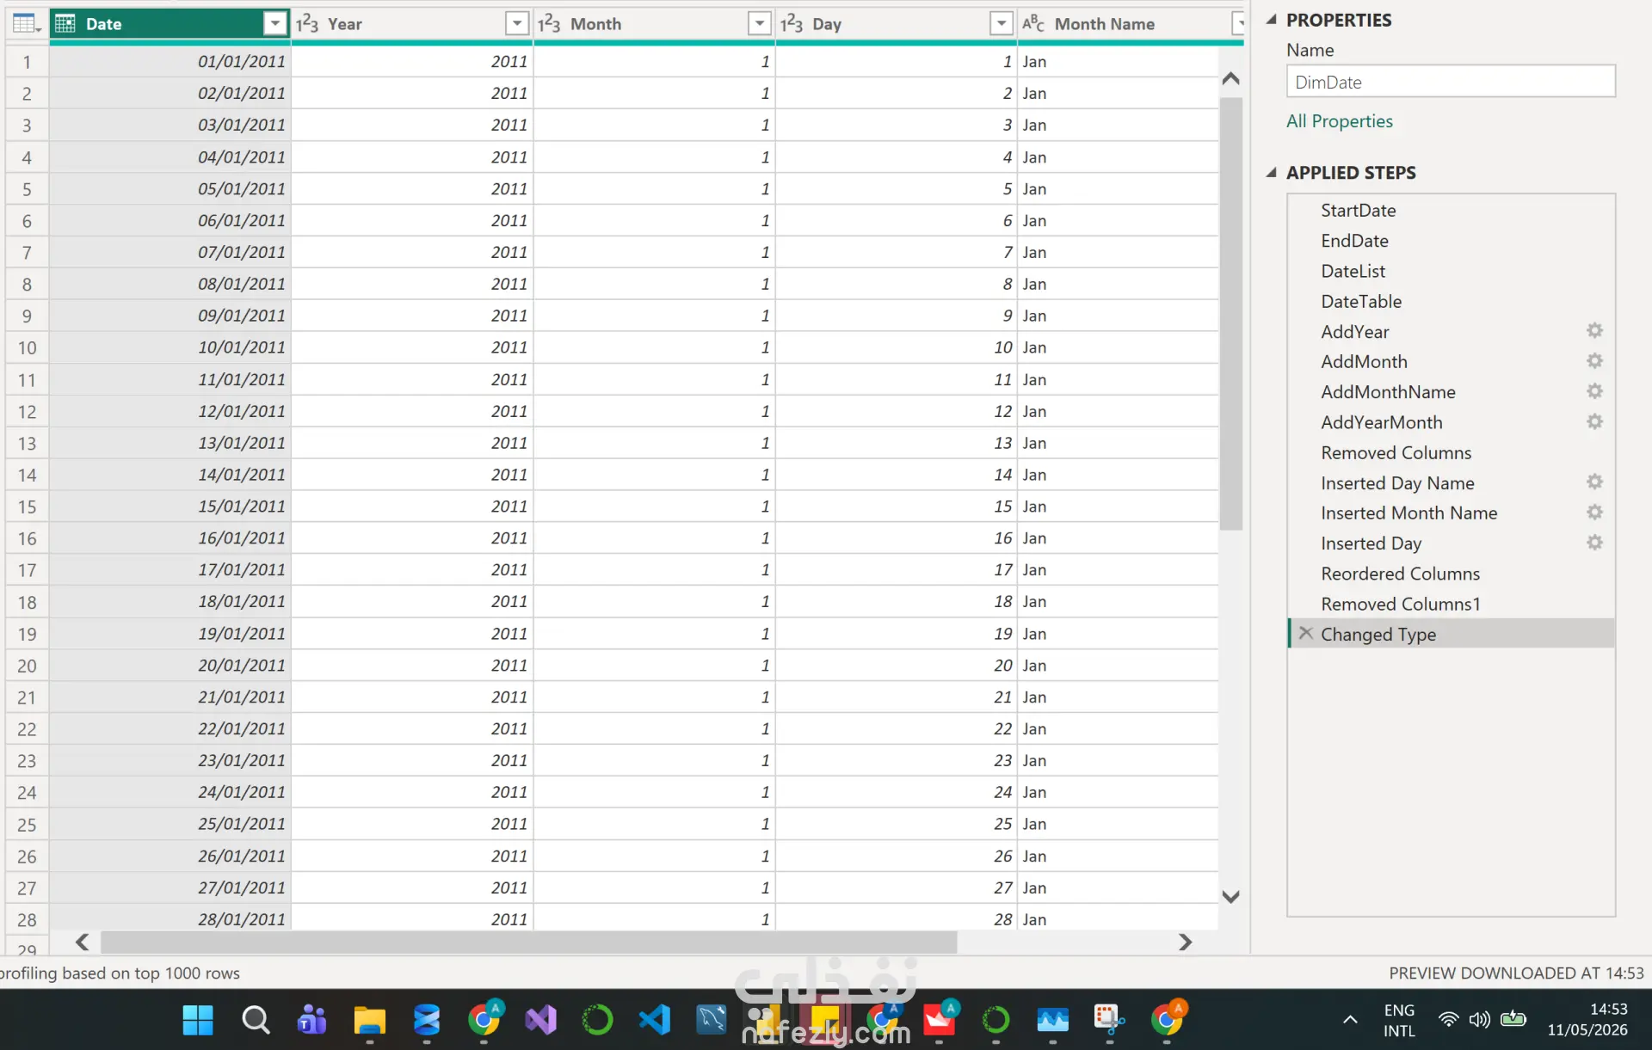Open File Explorer from the taskbar
Image resolution: width=1652 pixels, height=1050 pixels.
[x=369, y=1020]
